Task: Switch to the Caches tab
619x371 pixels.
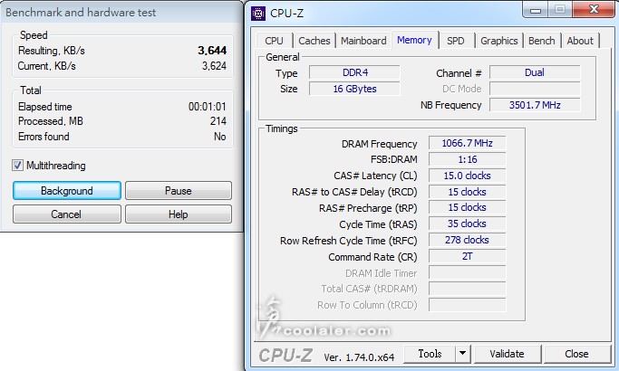Action: (x=314, y=41)
